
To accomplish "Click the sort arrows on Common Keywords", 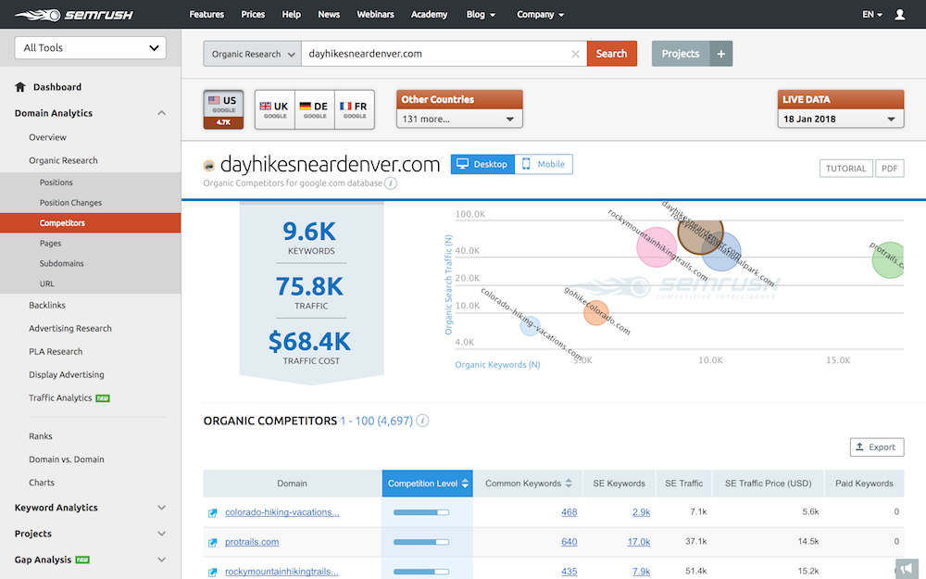I will [x=569, y=484].
